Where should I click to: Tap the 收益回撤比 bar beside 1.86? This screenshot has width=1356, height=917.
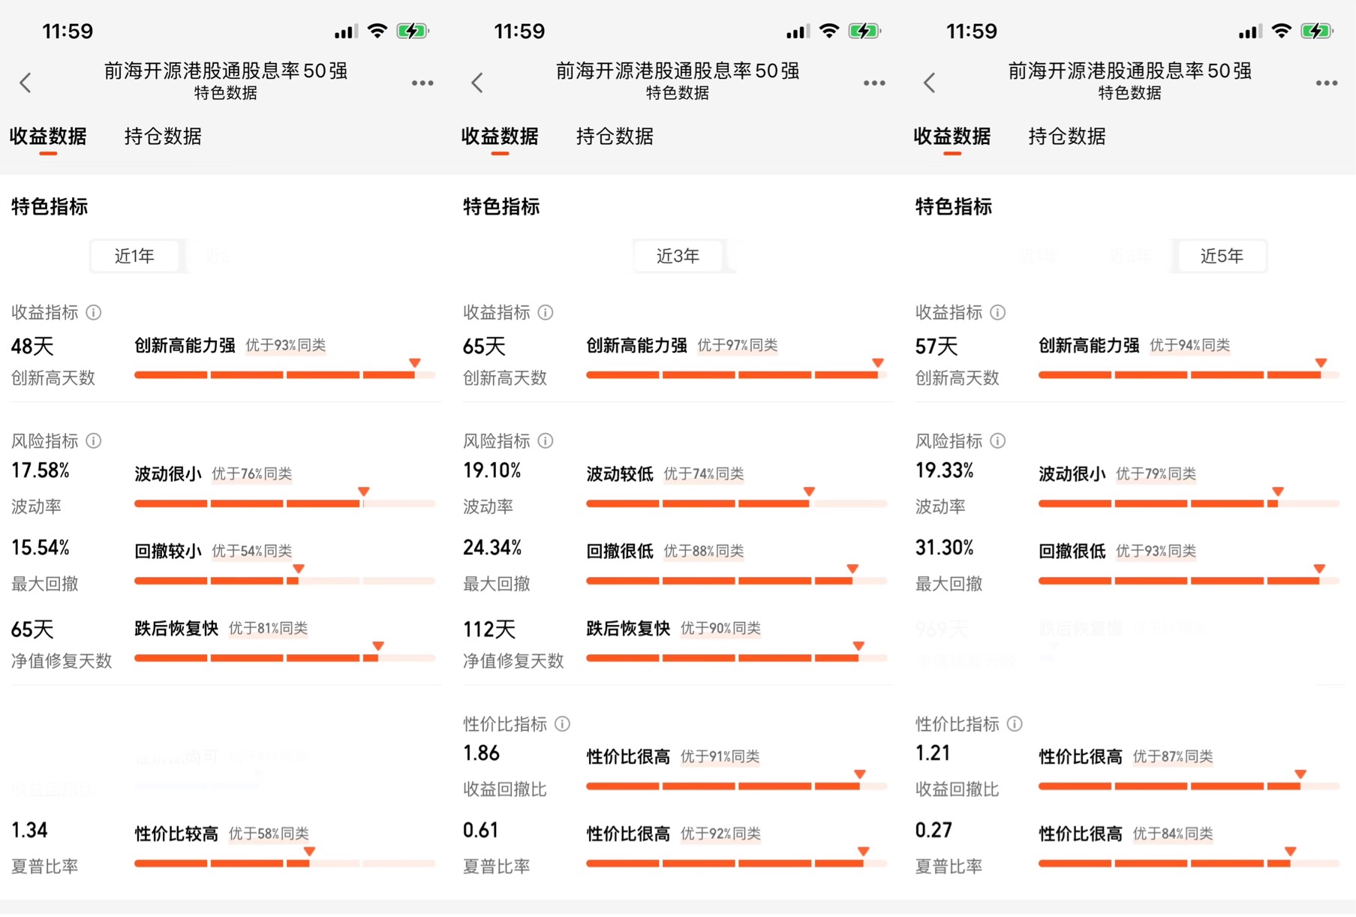736,786
